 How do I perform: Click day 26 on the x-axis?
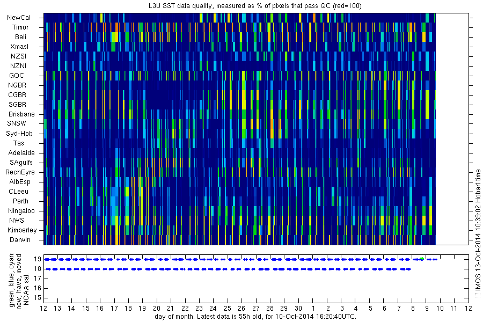[x=241, y=309]
